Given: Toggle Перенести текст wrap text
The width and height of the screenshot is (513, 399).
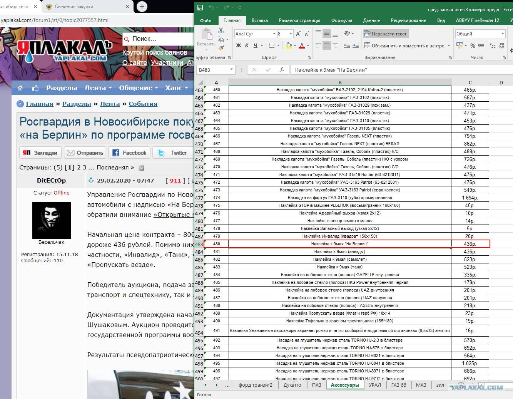Looking at the screenshot, I should coord(386,34).
